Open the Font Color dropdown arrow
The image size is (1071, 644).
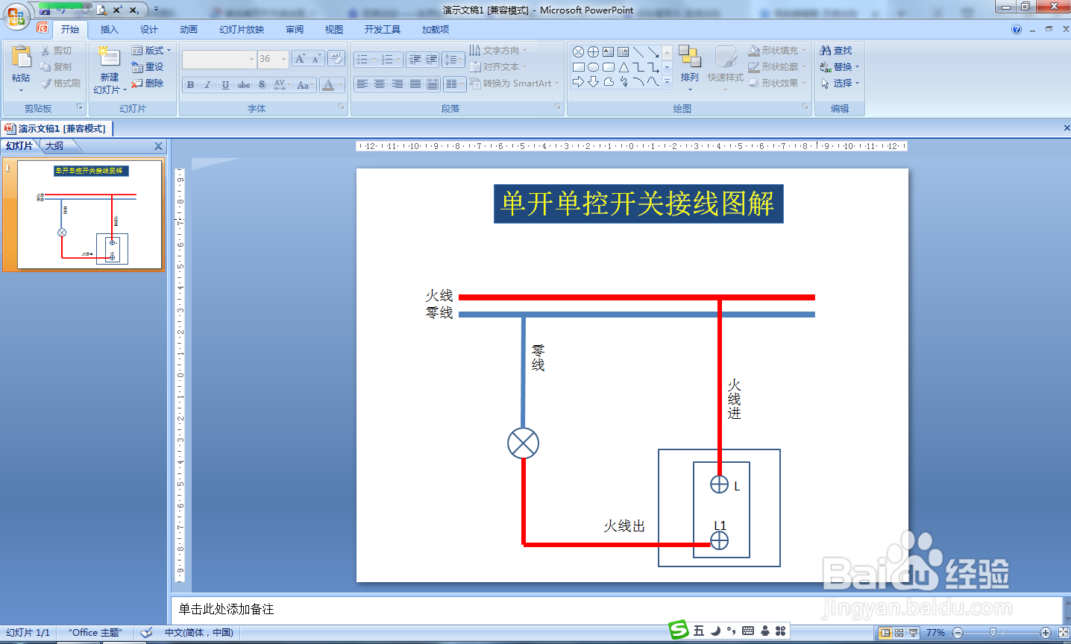[340, 85]
